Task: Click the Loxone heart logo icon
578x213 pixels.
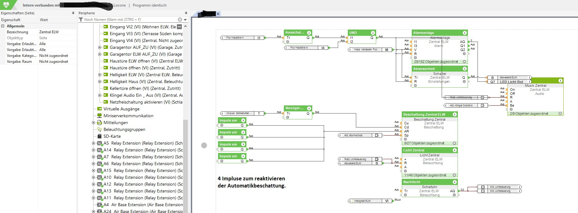Action: (6, 5)
